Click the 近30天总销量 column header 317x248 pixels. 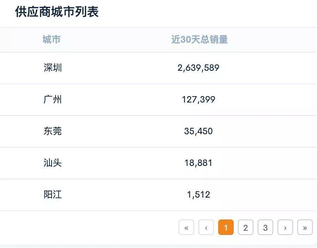click(199, 40)
